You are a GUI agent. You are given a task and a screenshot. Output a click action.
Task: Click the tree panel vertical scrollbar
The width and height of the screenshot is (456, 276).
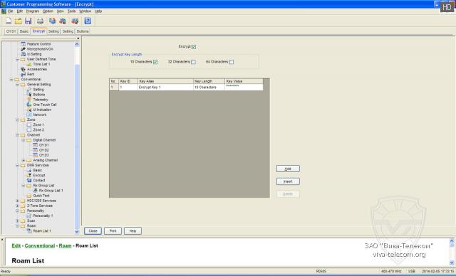coord(77,138)
